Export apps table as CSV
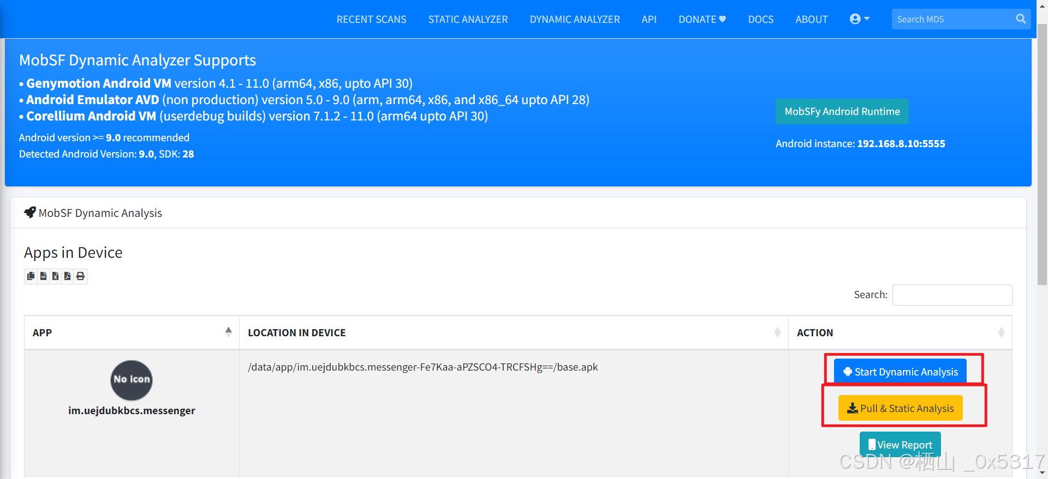Viewport: 1048px width, 479px height. pyautogui.click(x=44, y=276)
